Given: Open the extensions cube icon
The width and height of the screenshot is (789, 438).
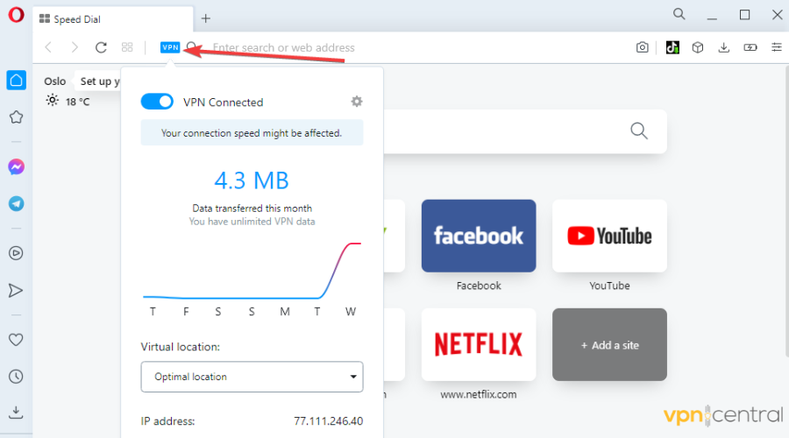Looking at the screenshot, I should tap(698, 47).
